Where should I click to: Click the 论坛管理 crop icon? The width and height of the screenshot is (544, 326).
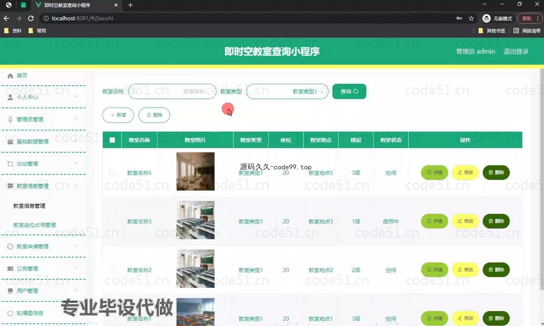[10, 164]
